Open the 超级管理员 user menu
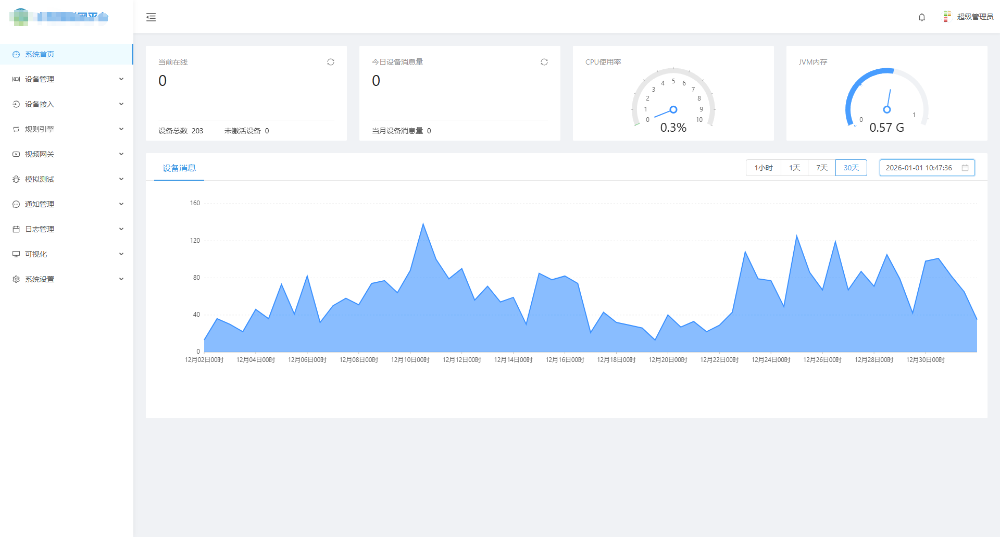 point(975,17)
